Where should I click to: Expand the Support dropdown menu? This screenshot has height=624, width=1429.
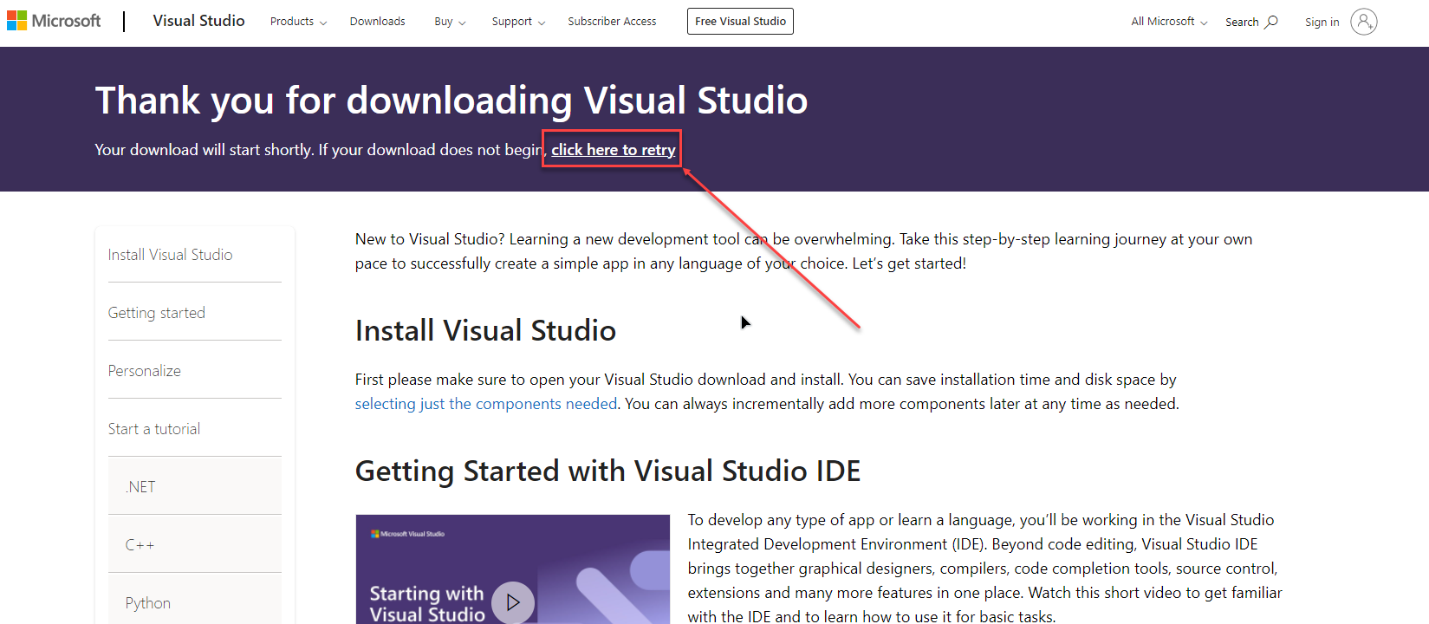518,22
